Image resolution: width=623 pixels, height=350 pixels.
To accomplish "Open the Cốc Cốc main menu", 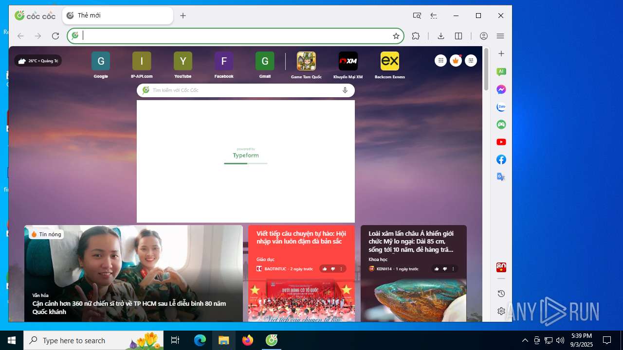I will click(x=500, y=36).
